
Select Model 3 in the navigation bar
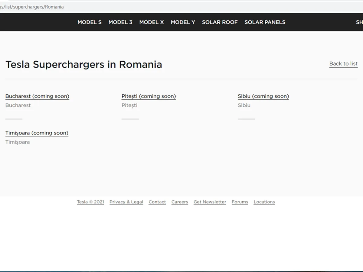coord(120,22)
